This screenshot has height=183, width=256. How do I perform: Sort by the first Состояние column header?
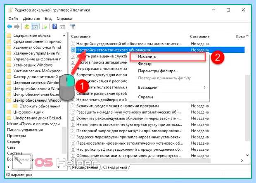(x=81, y=36)
